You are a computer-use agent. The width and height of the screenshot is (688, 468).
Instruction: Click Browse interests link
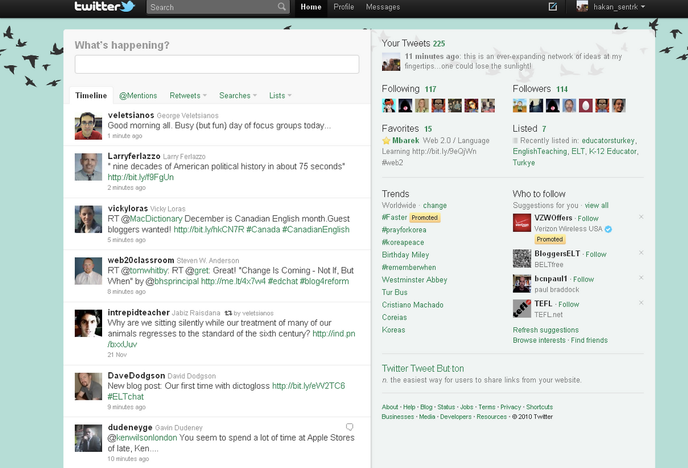pyautogui.click(x=539, y=341)
